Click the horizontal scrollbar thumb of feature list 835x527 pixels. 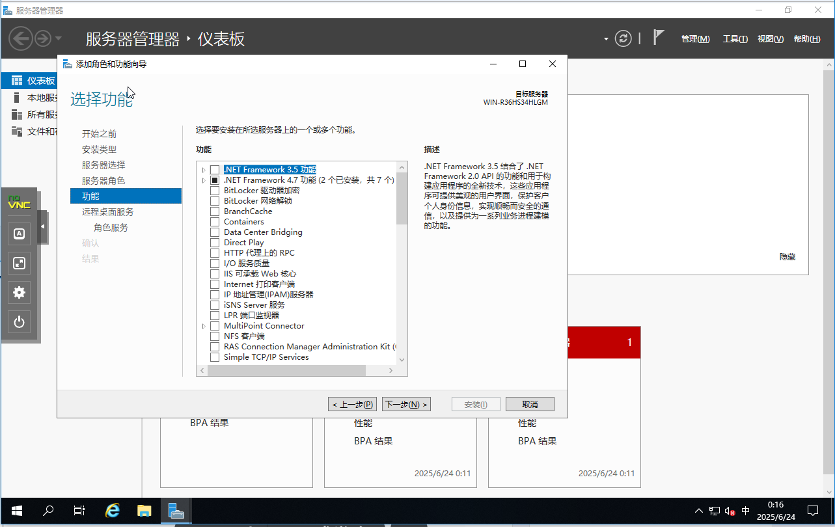point(286,370)
